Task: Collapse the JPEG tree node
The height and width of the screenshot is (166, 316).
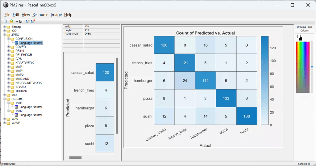Action: 5,35
